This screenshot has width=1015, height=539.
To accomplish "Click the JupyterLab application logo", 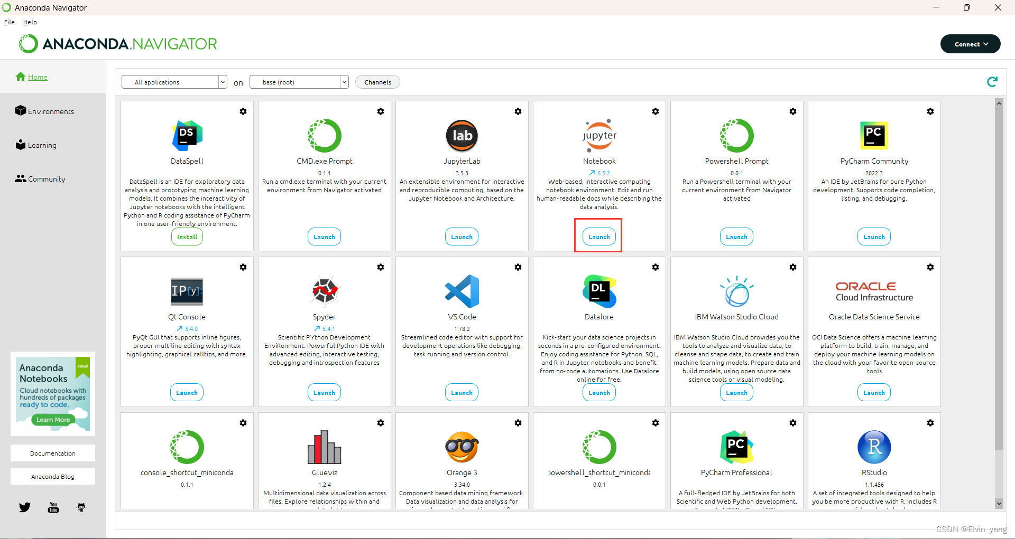I will tap(462, 136).
